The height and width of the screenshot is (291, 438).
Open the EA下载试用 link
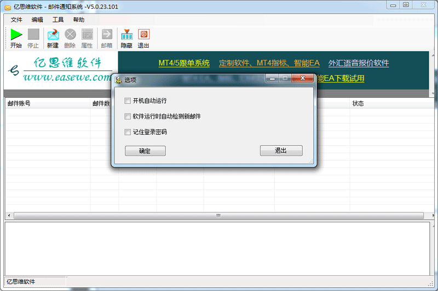point(341,78)
